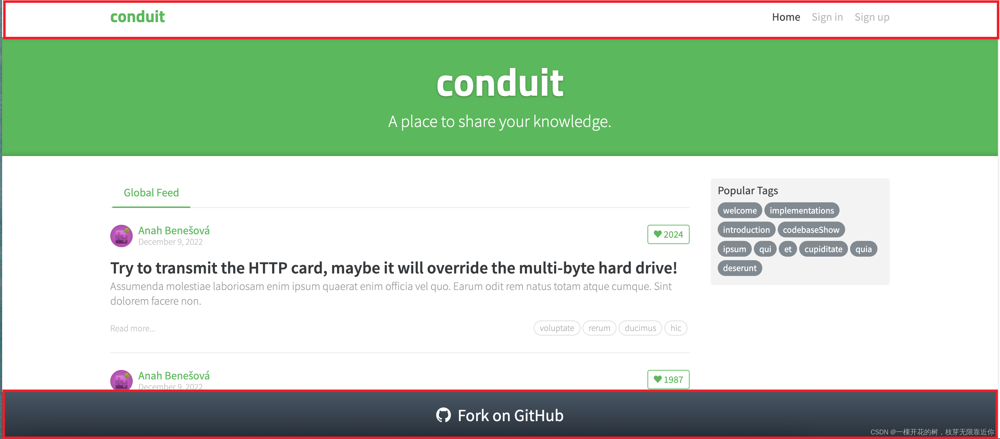Viewport: 1000px width, 439px height.
Task: Click the 'ducimus' article tag
Action: click(641, 328)
